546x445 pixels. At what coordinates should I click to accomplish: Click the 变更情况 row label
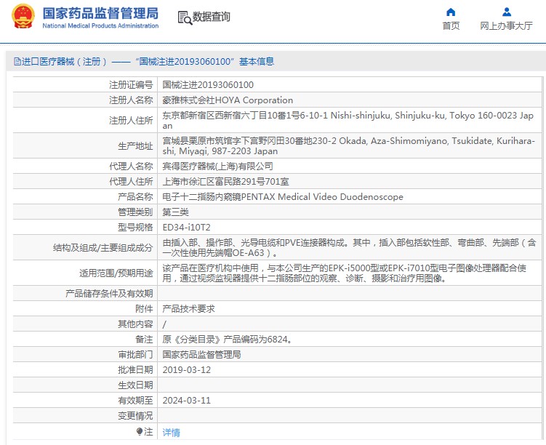coord(135,416)
